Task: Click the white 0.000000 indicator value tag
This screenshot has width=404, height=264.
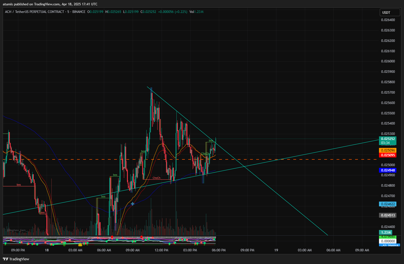Action: (388, 241)
